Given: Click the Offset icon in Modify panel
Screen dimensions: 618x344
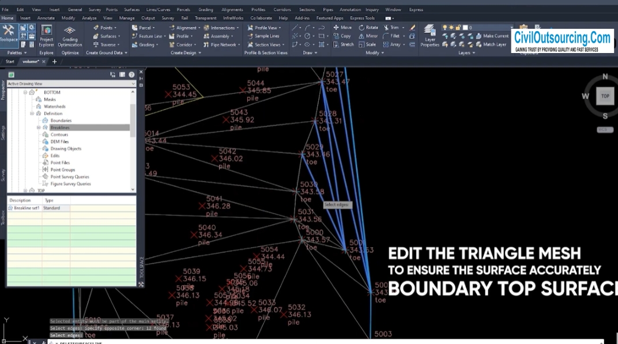Looking at the screenshot, I should (412, 44).
